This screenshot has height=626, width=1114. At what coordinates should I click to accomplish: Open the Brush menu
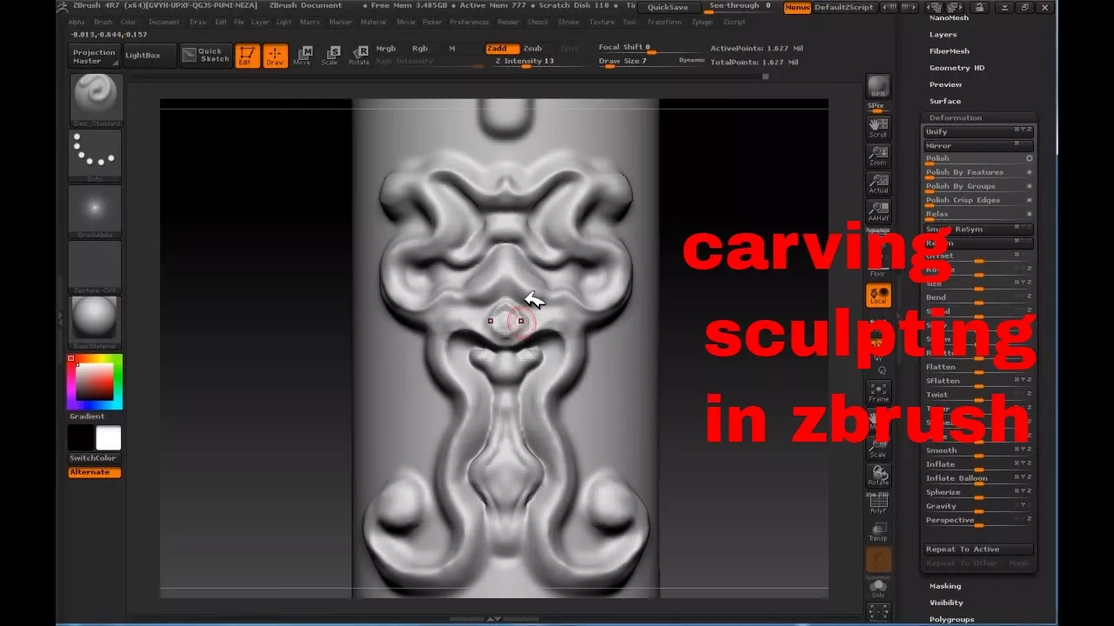coord(103,22)
